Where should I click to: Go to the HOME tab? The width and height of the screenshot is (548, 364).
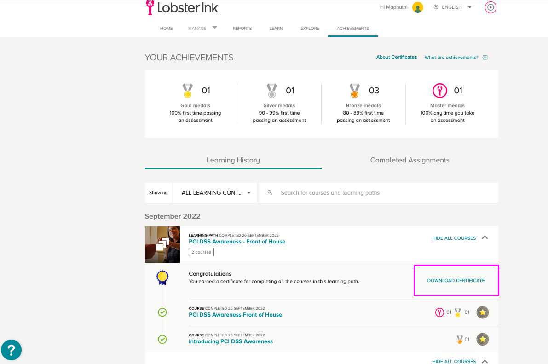[x=167, y=29]
